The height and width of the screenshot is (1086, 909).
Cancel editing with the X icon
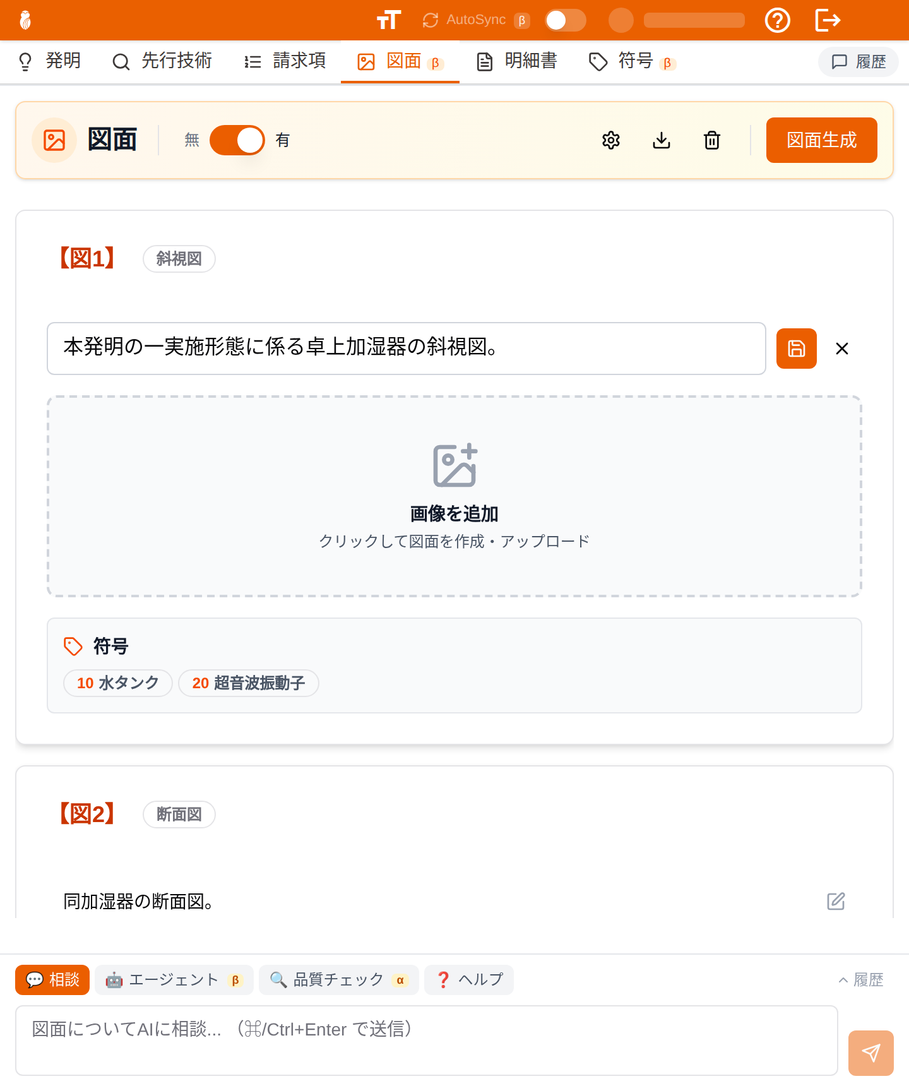coord(841,349)
